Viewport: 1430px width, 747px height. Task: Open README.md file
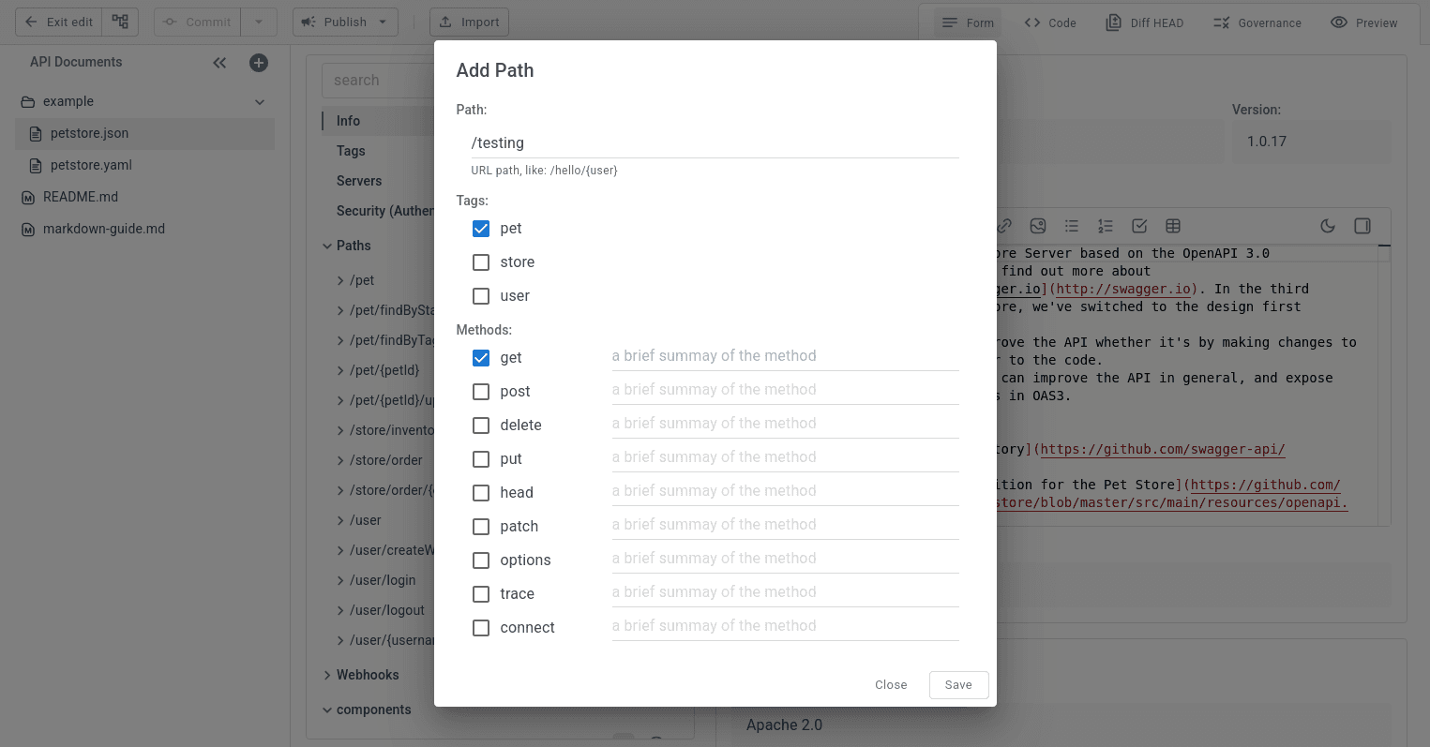coord(145,197)
